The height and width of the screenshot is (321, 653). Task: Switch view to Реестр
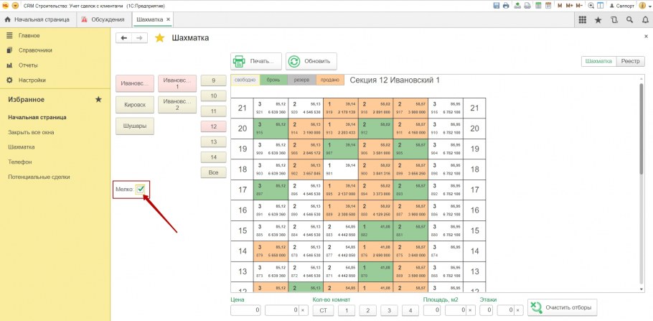(x=630, y=61)
